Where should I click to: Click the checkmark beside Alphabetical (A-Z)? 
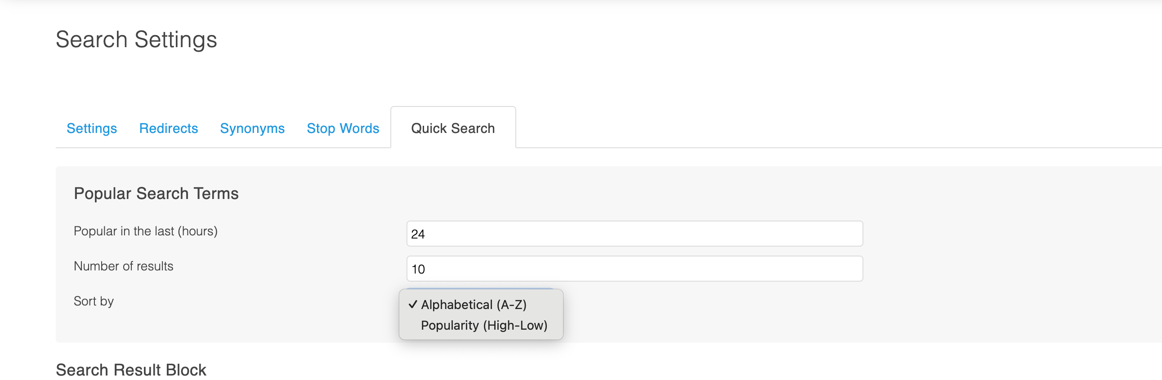412,305
